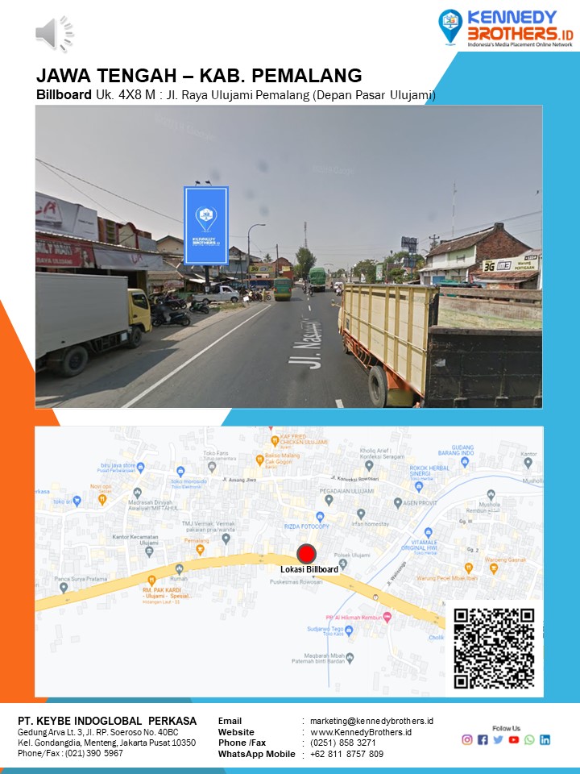This screenshot has width=580, height=774.
Task: Select the VITAMALE ORIGINAL HWI pin
Action: 428,532
